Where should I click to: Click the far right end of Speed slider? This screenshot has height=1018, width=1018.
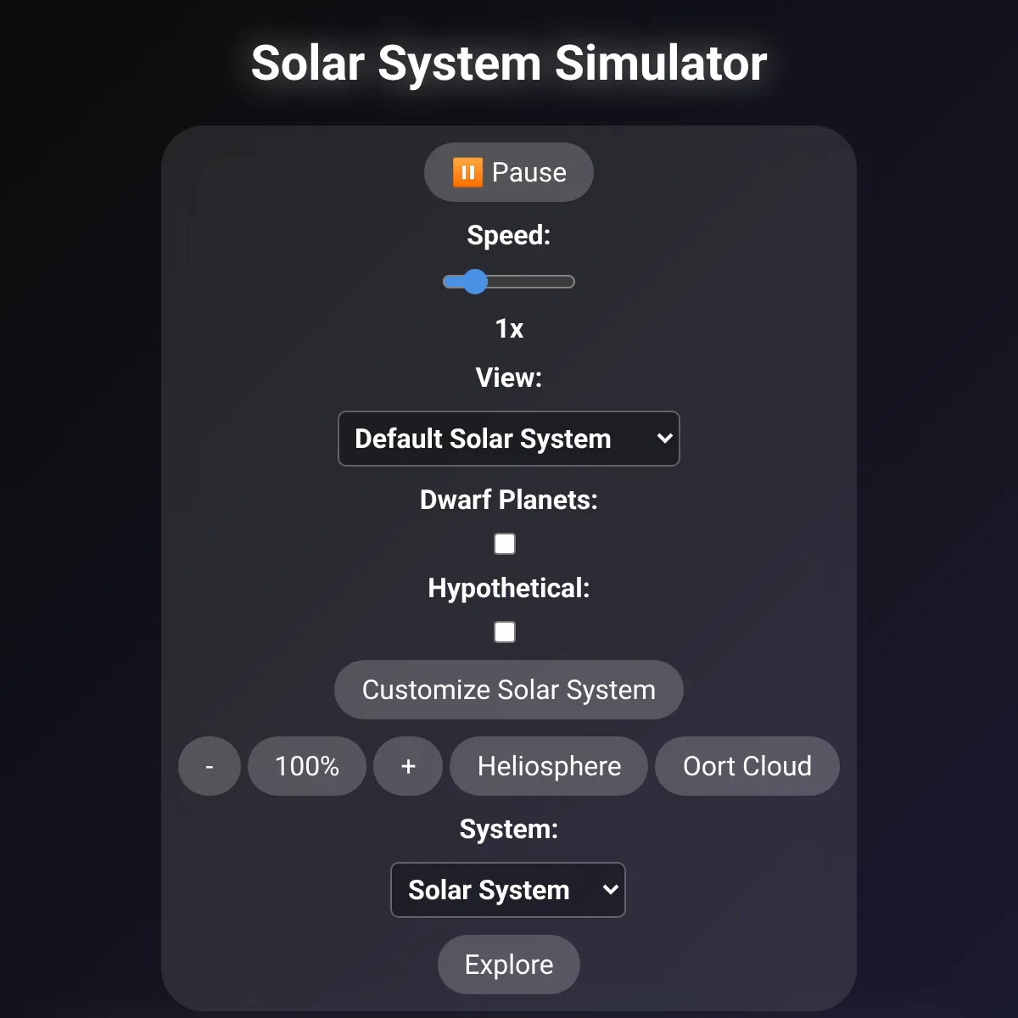click(572, 282)
